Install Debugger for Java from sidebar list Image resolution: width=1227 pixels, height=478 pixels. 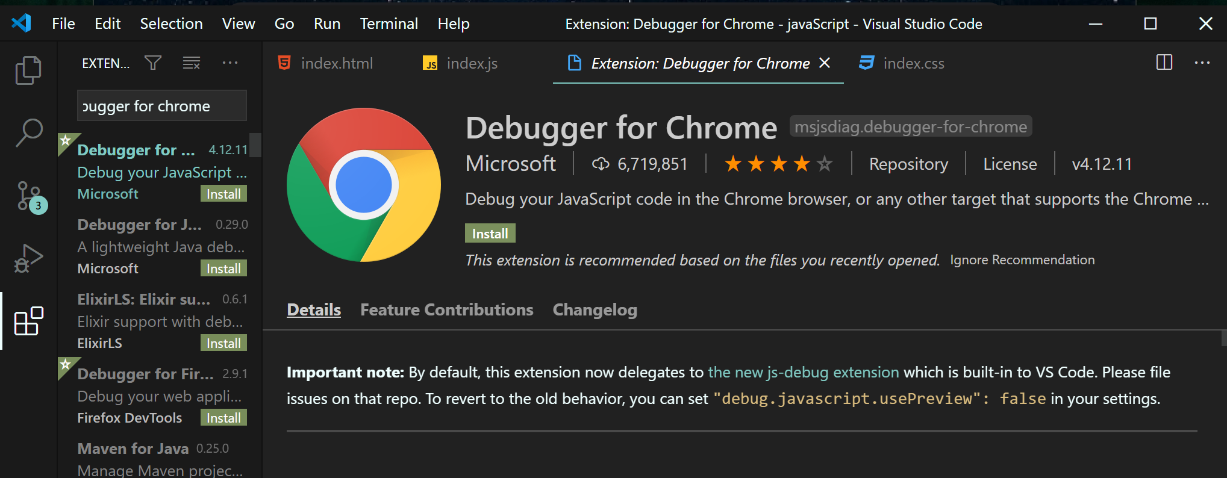point(223,268)
